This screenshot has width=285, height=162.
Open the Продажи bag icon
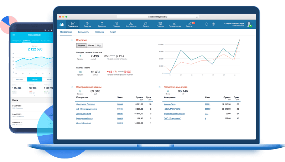[x=102, y=23]
